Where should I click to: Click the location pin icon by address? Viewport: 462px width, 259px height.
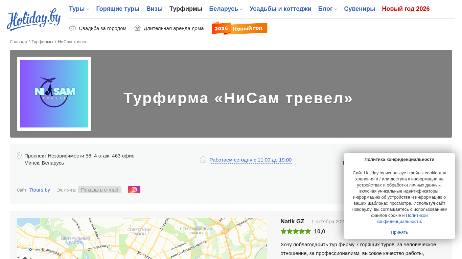tap(19, 156)
